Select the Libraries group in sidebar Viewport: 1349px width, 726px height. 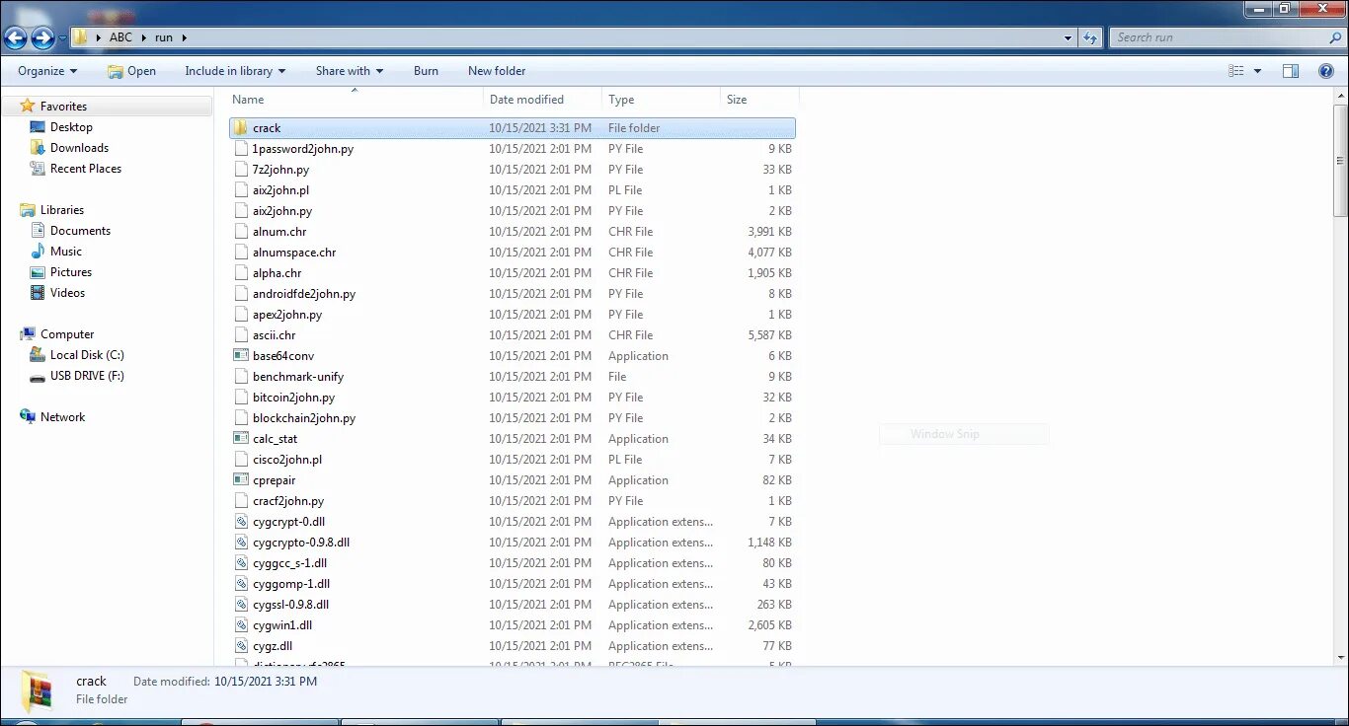[62, 210]
